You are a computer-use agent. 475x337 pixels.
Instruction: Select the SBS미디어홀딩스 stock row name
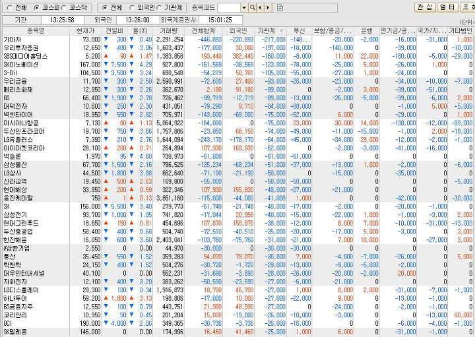(x=26, y=56)
